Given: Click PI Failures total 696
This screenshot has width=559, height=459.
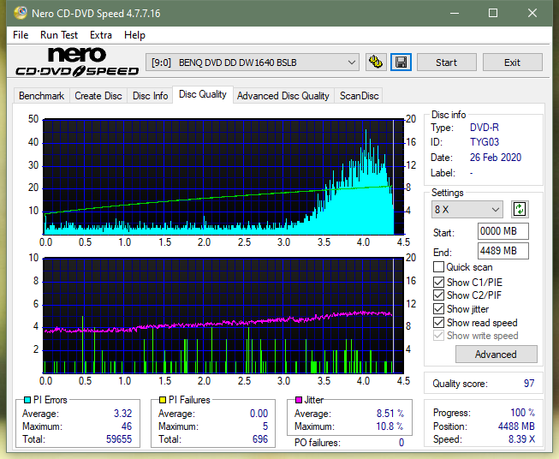Looking at the screenshot, I should point(260,439).
